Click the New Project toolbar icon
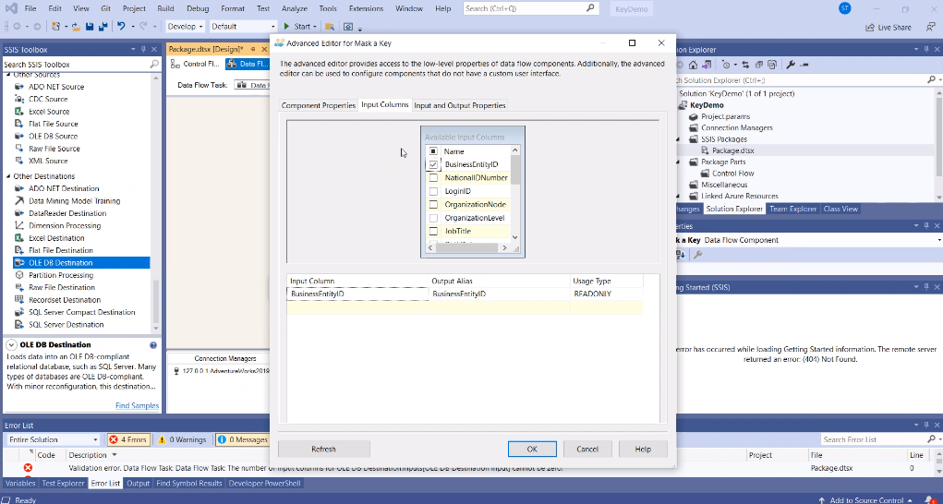The height and width of the screenshot is (504, 943). pos(55,27)
